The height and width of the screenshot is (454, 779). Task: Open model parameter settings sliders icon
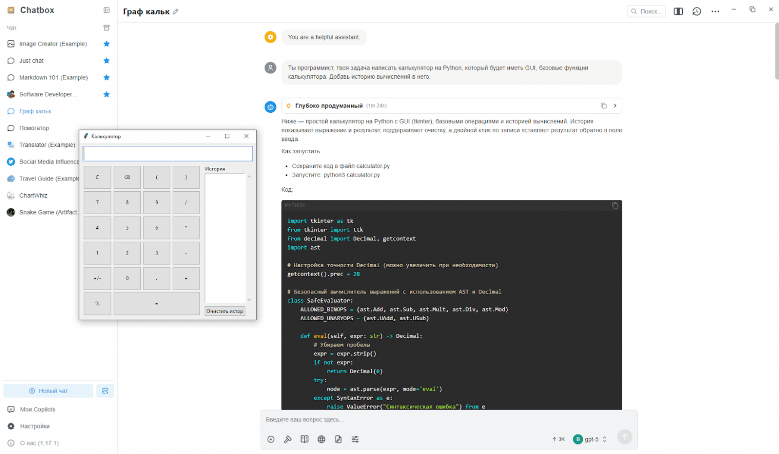pos(356,439)
